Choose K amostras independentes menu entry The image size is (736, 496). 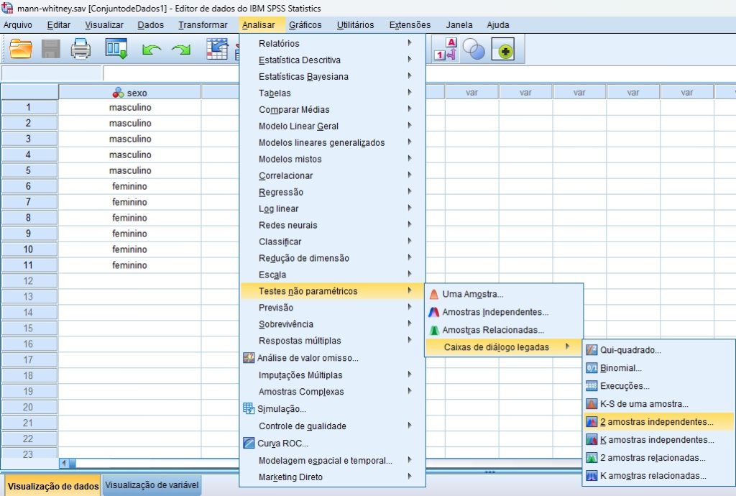click(x=658, y=440)
